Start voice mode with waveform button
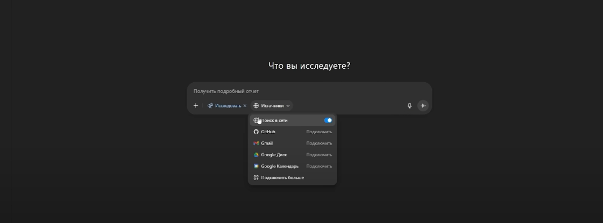Screen dimensions: 603x223 coord(423,106)
